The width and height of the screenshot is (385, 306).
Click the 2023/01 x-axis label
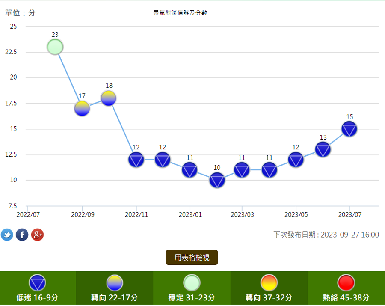pyautogui.click(x=190, y=214)
